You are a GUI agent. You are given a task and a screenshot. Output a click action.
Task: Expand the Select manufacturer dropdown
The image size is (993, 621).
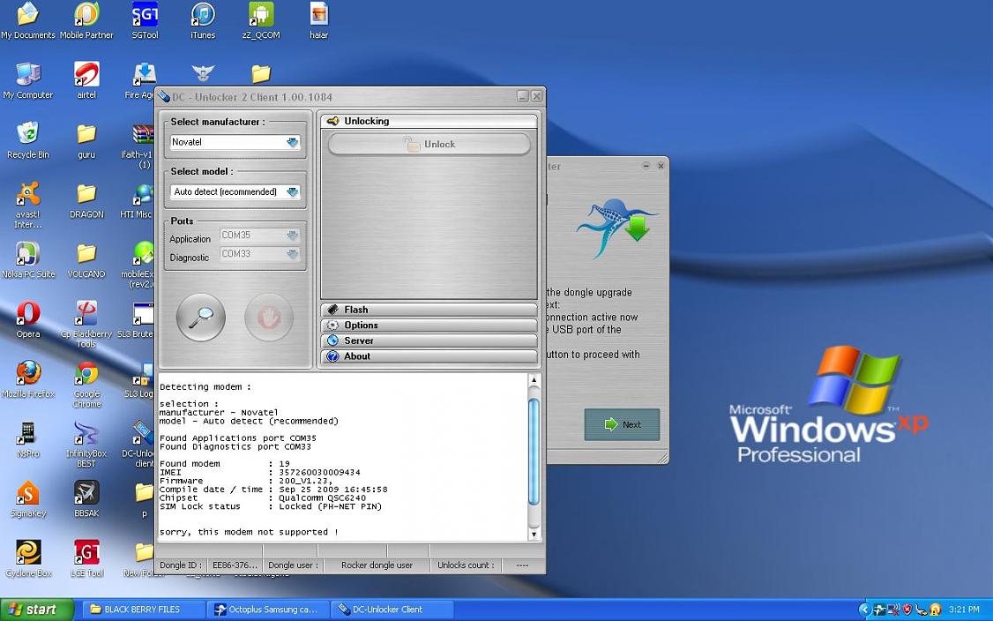292,142
